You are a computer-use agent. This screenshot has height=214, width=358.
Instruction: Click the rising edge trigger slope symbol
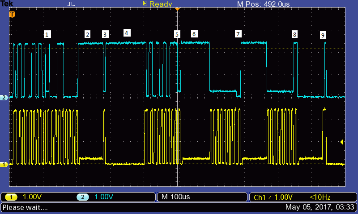[x=270, y=197]
